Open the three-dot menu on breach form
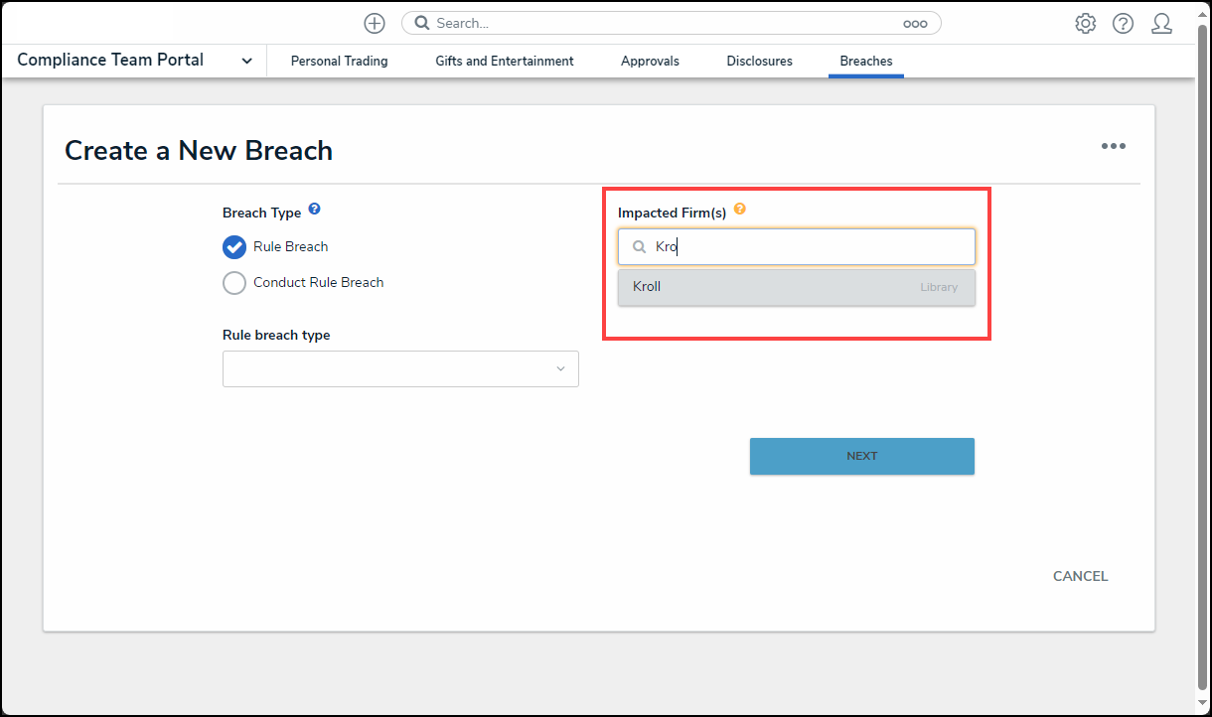Screen dimensions: 1212x717 pyautogui.click(x=1113, y=146)
